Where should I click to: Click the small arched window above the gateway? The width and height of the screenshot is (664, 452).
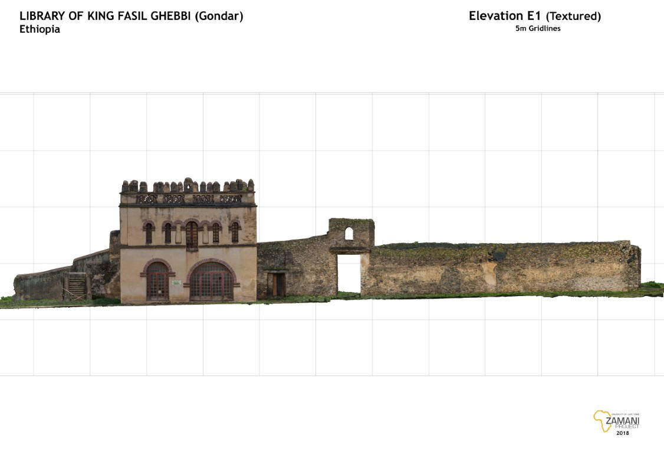coord(349,234)
